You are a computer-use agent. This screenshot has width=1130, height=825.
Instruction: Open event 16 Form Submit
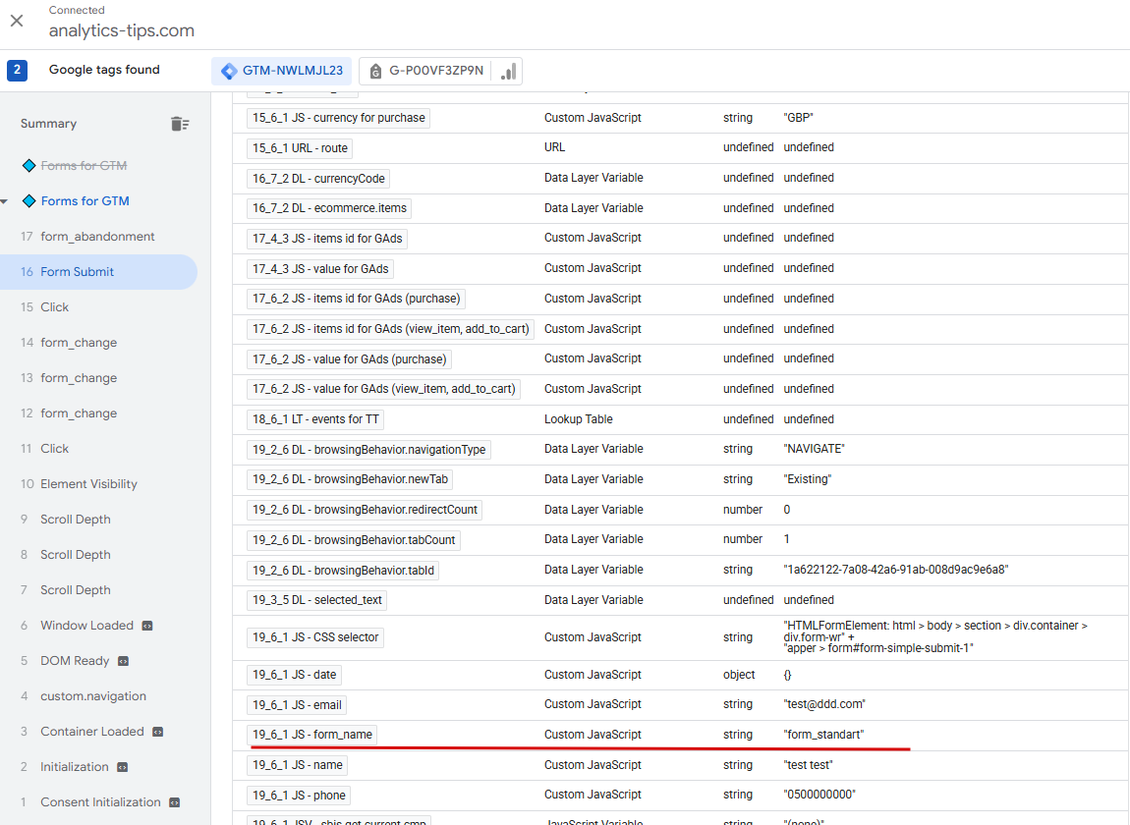click(98, 272)
